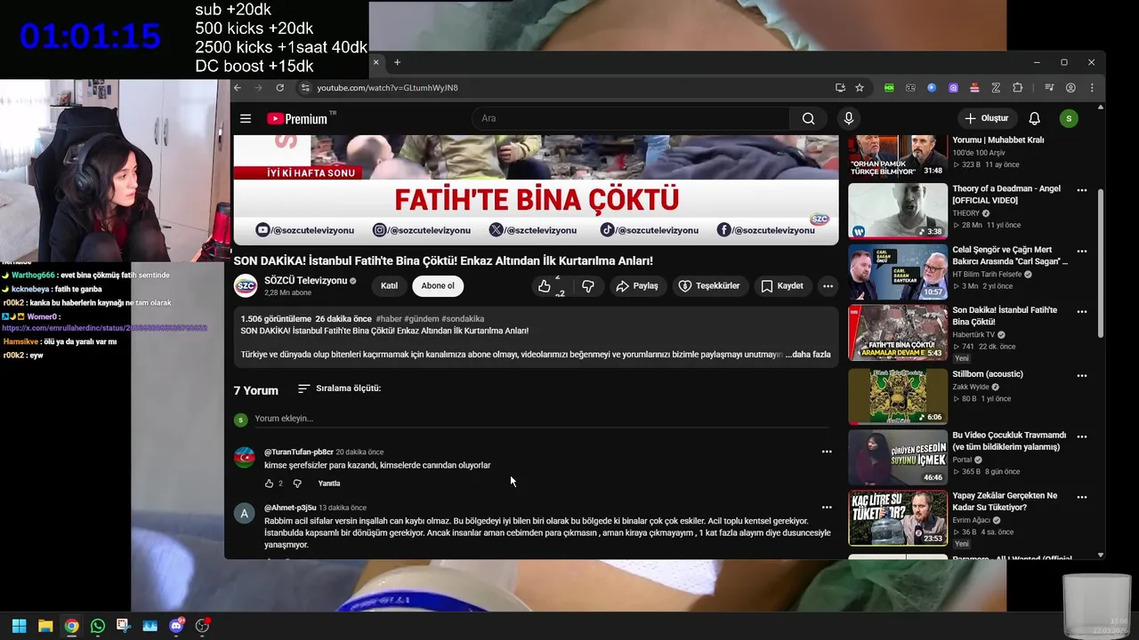Reply to TuranTufan's comment with Yanıtla
The width and height of the screenshot is (1139, 640).
[x=329, y=484]
